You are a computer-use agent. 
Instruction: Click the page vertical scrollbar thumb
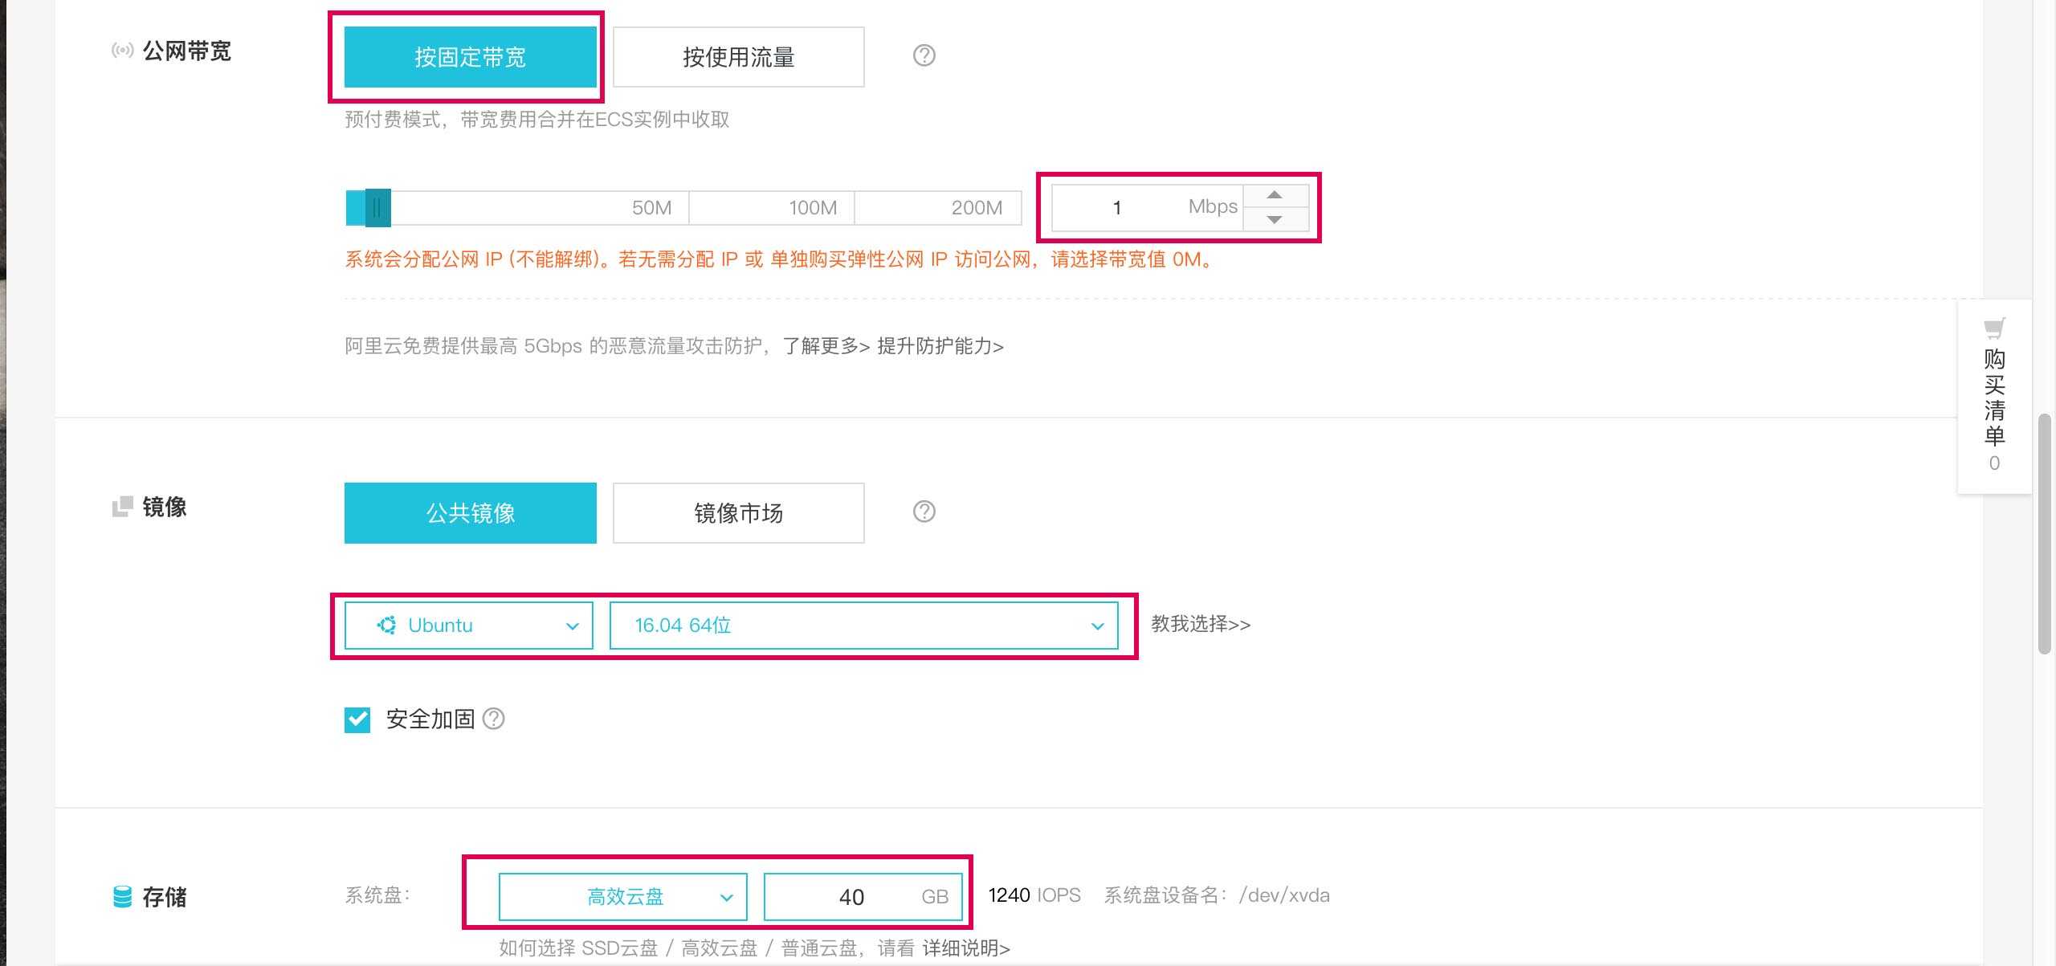pos(2045,534)
